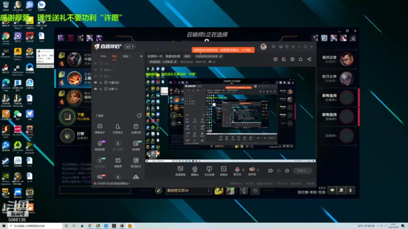This screenshot has width=408, height=229.
Task: Open the 歌词助手 tool
Action: [x=136, y=162]
